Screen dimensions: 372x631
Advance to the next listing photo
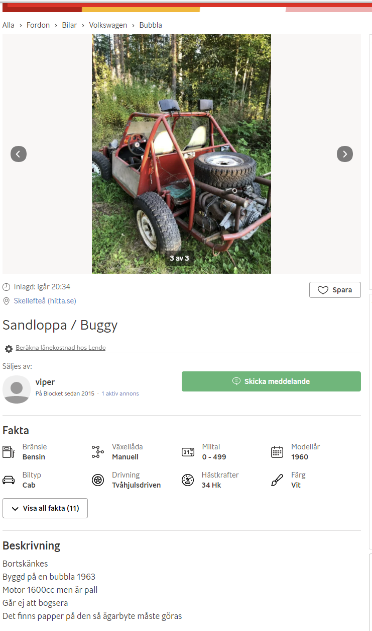click(x=344, y=154)
